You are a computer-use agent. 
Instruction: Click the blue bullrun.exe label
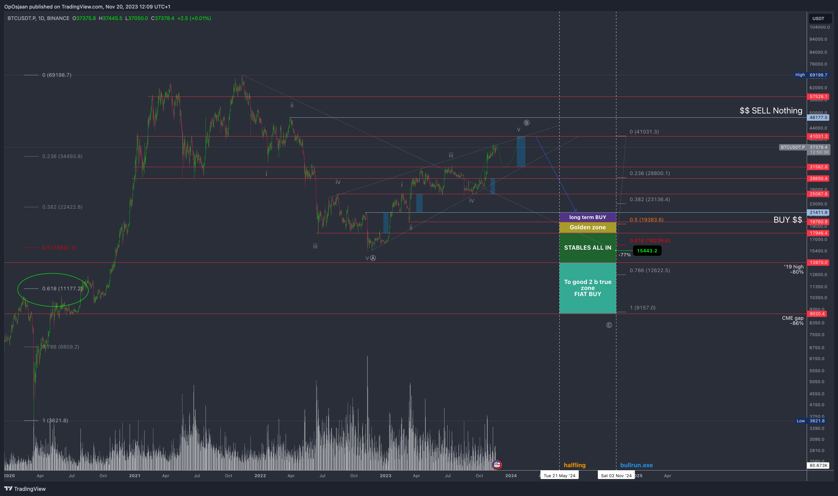pyautogui.click(x=636, y=465)
